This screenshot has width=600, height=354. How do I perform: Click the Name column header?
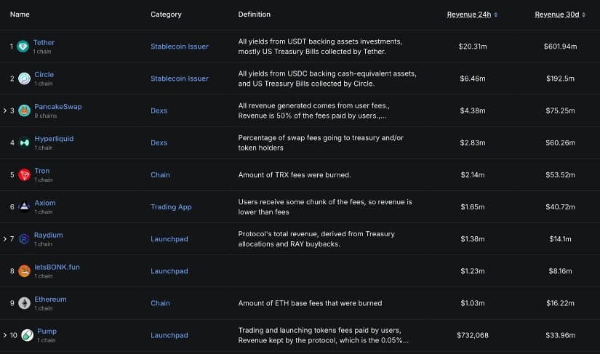20,15
